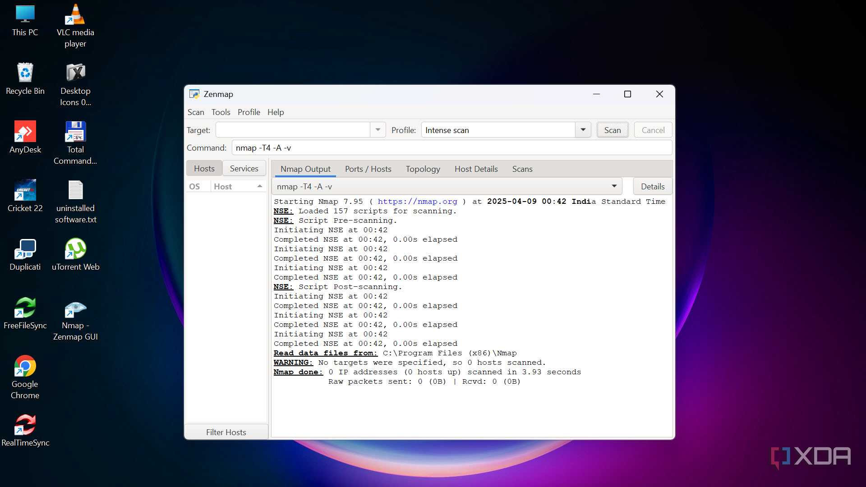Screen dimensions: 866x487
Task: Click the Cancel button
Action: click(x=653, y=130)
